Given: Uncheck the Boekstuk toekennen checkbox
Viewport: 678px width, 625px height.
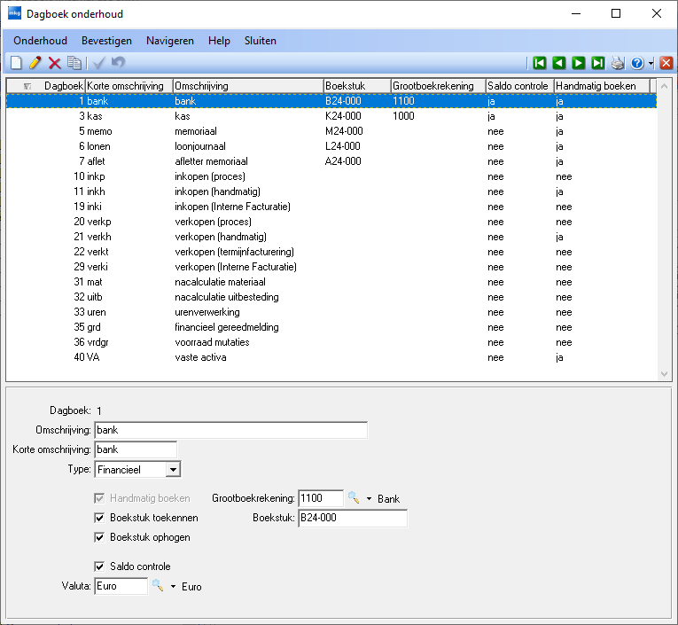Looking at the screenshot, I should click(x=99, y=518).
